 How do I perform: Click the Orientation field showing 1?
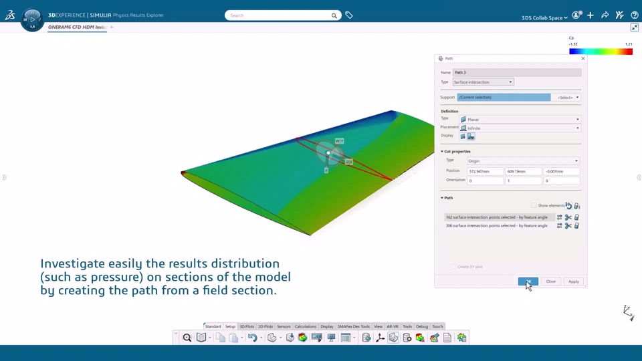523,180
